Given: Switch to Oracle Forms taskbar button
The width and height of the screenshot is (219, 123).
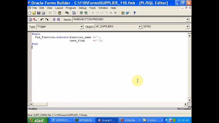Looking at the screenshot, I should pyautogui.click(x=107, y=120).
